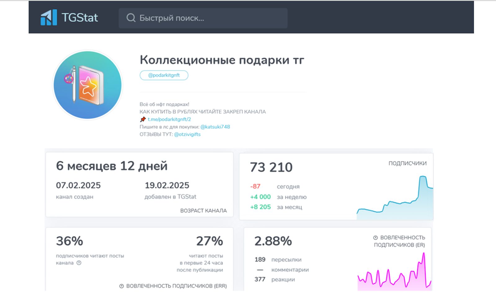Click the комментарии row label
This screenshot has height=293, width=496.
(x=290, y=270)
